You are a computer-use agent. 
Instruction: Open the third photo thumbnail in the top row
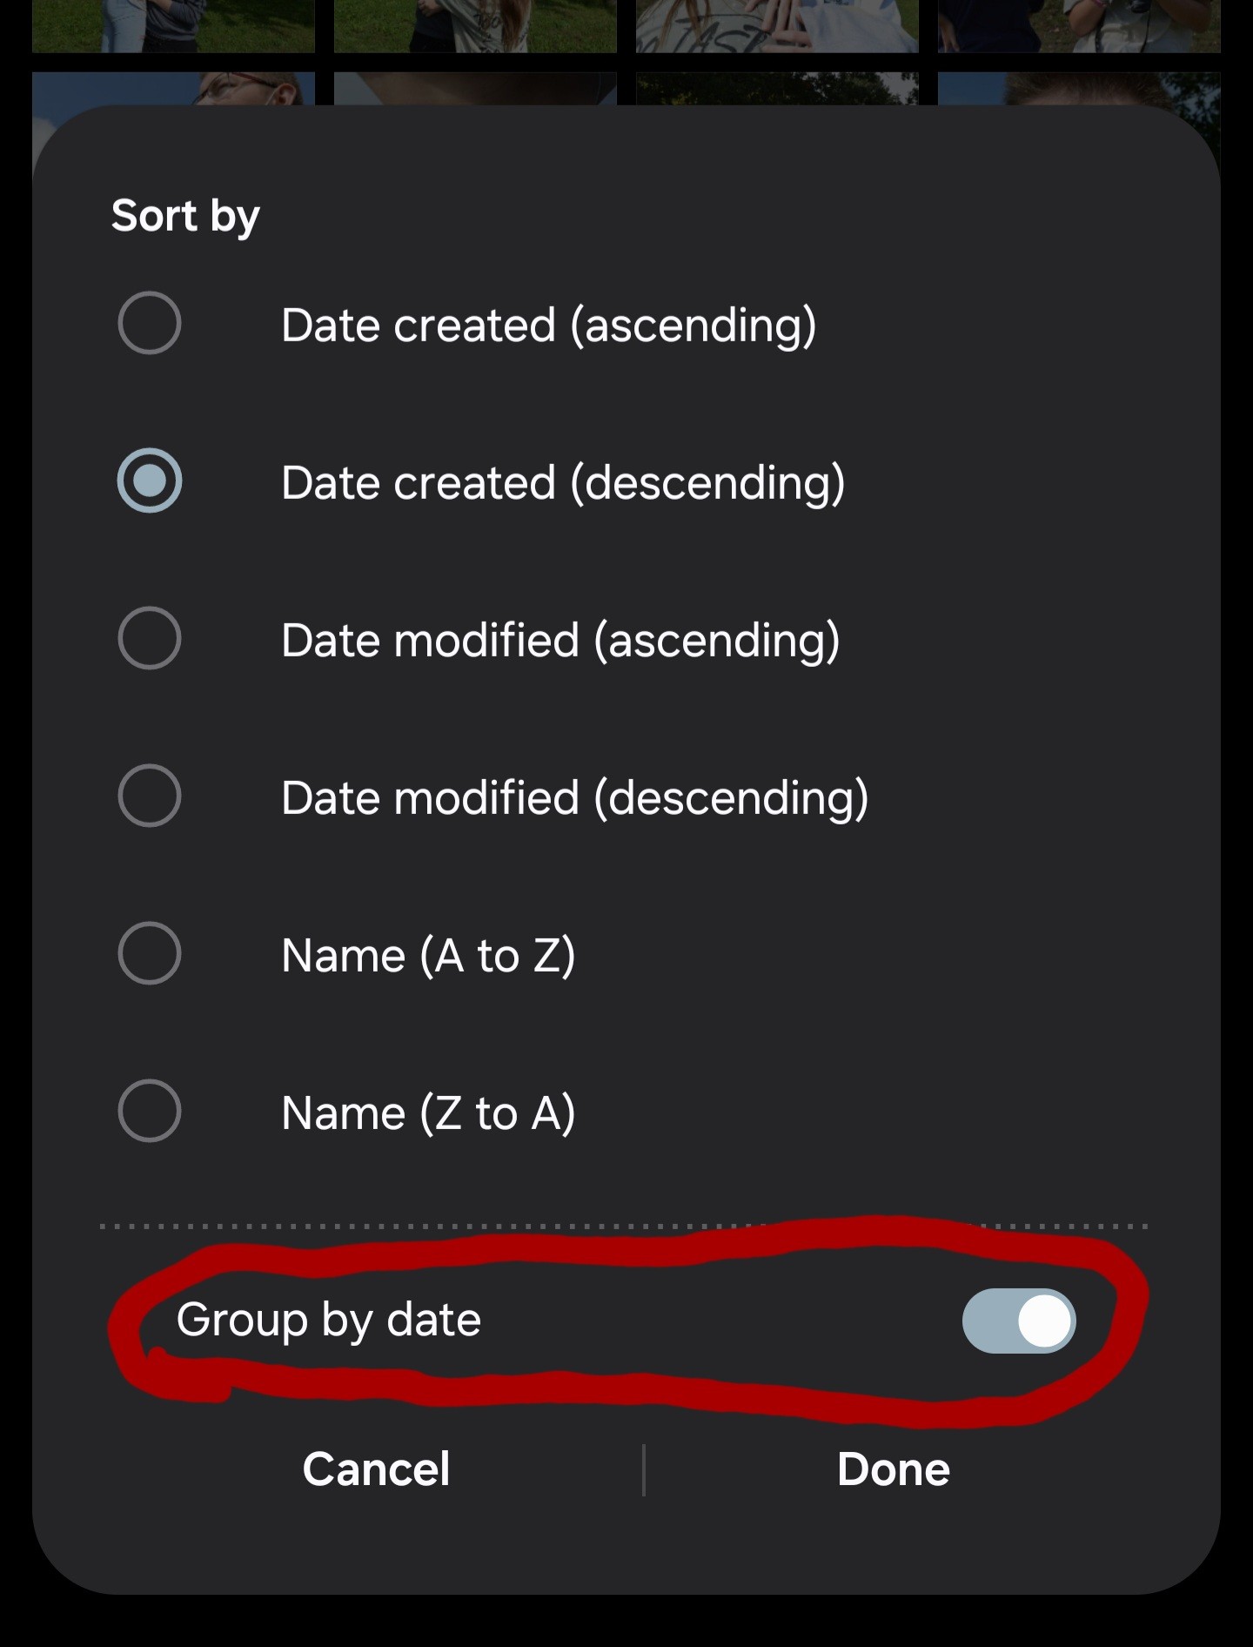point(777,26)
